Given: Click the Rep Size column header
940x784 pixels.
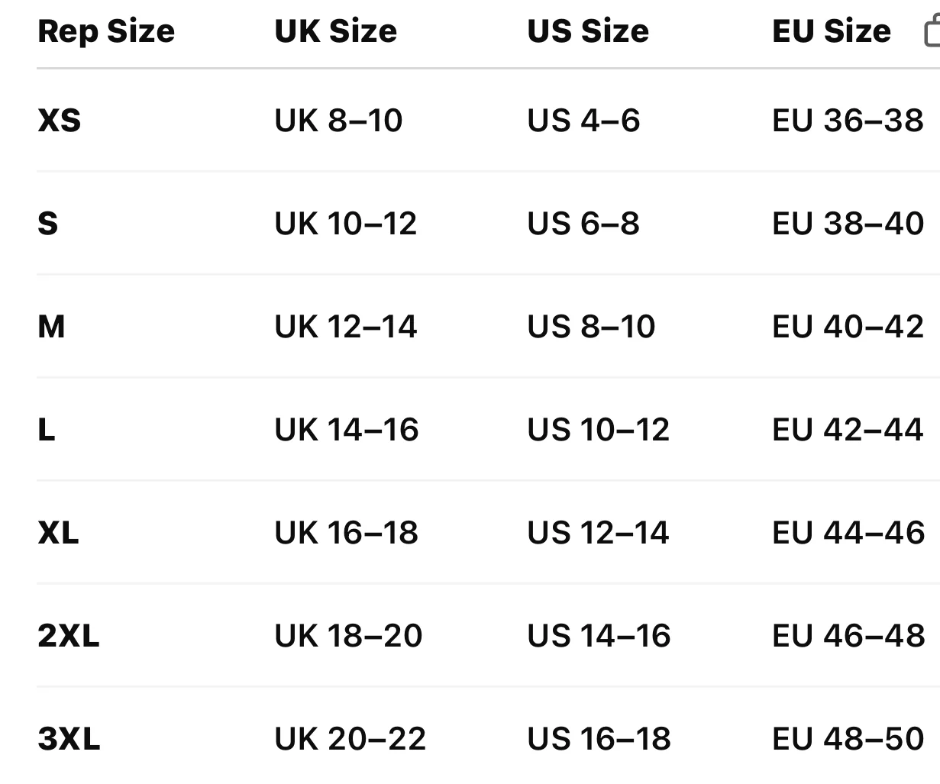Looking at the screenshot, I should point(106,31).
